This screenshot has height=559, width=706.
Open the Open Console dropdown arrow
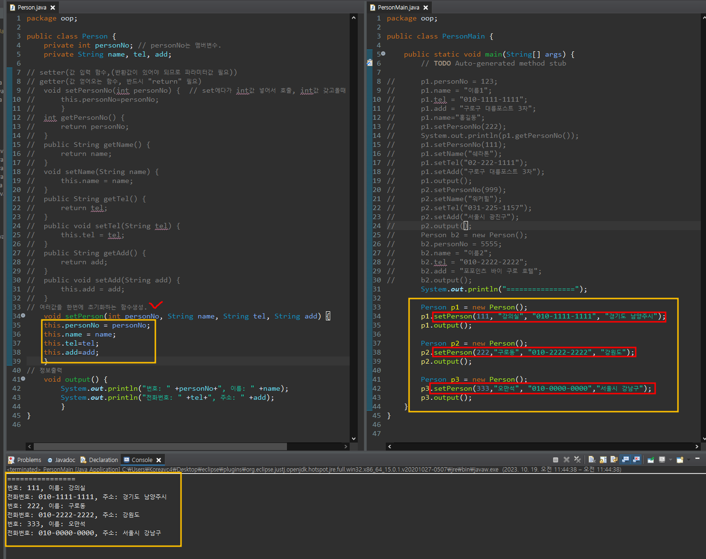point(688,460)
